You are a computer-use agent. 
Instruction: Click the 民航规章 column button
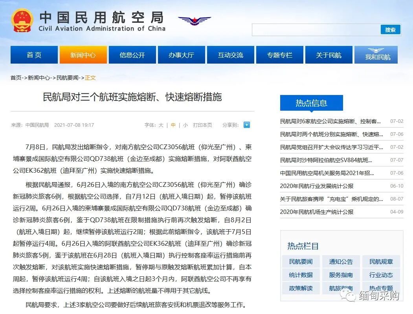tap(381, 261)
